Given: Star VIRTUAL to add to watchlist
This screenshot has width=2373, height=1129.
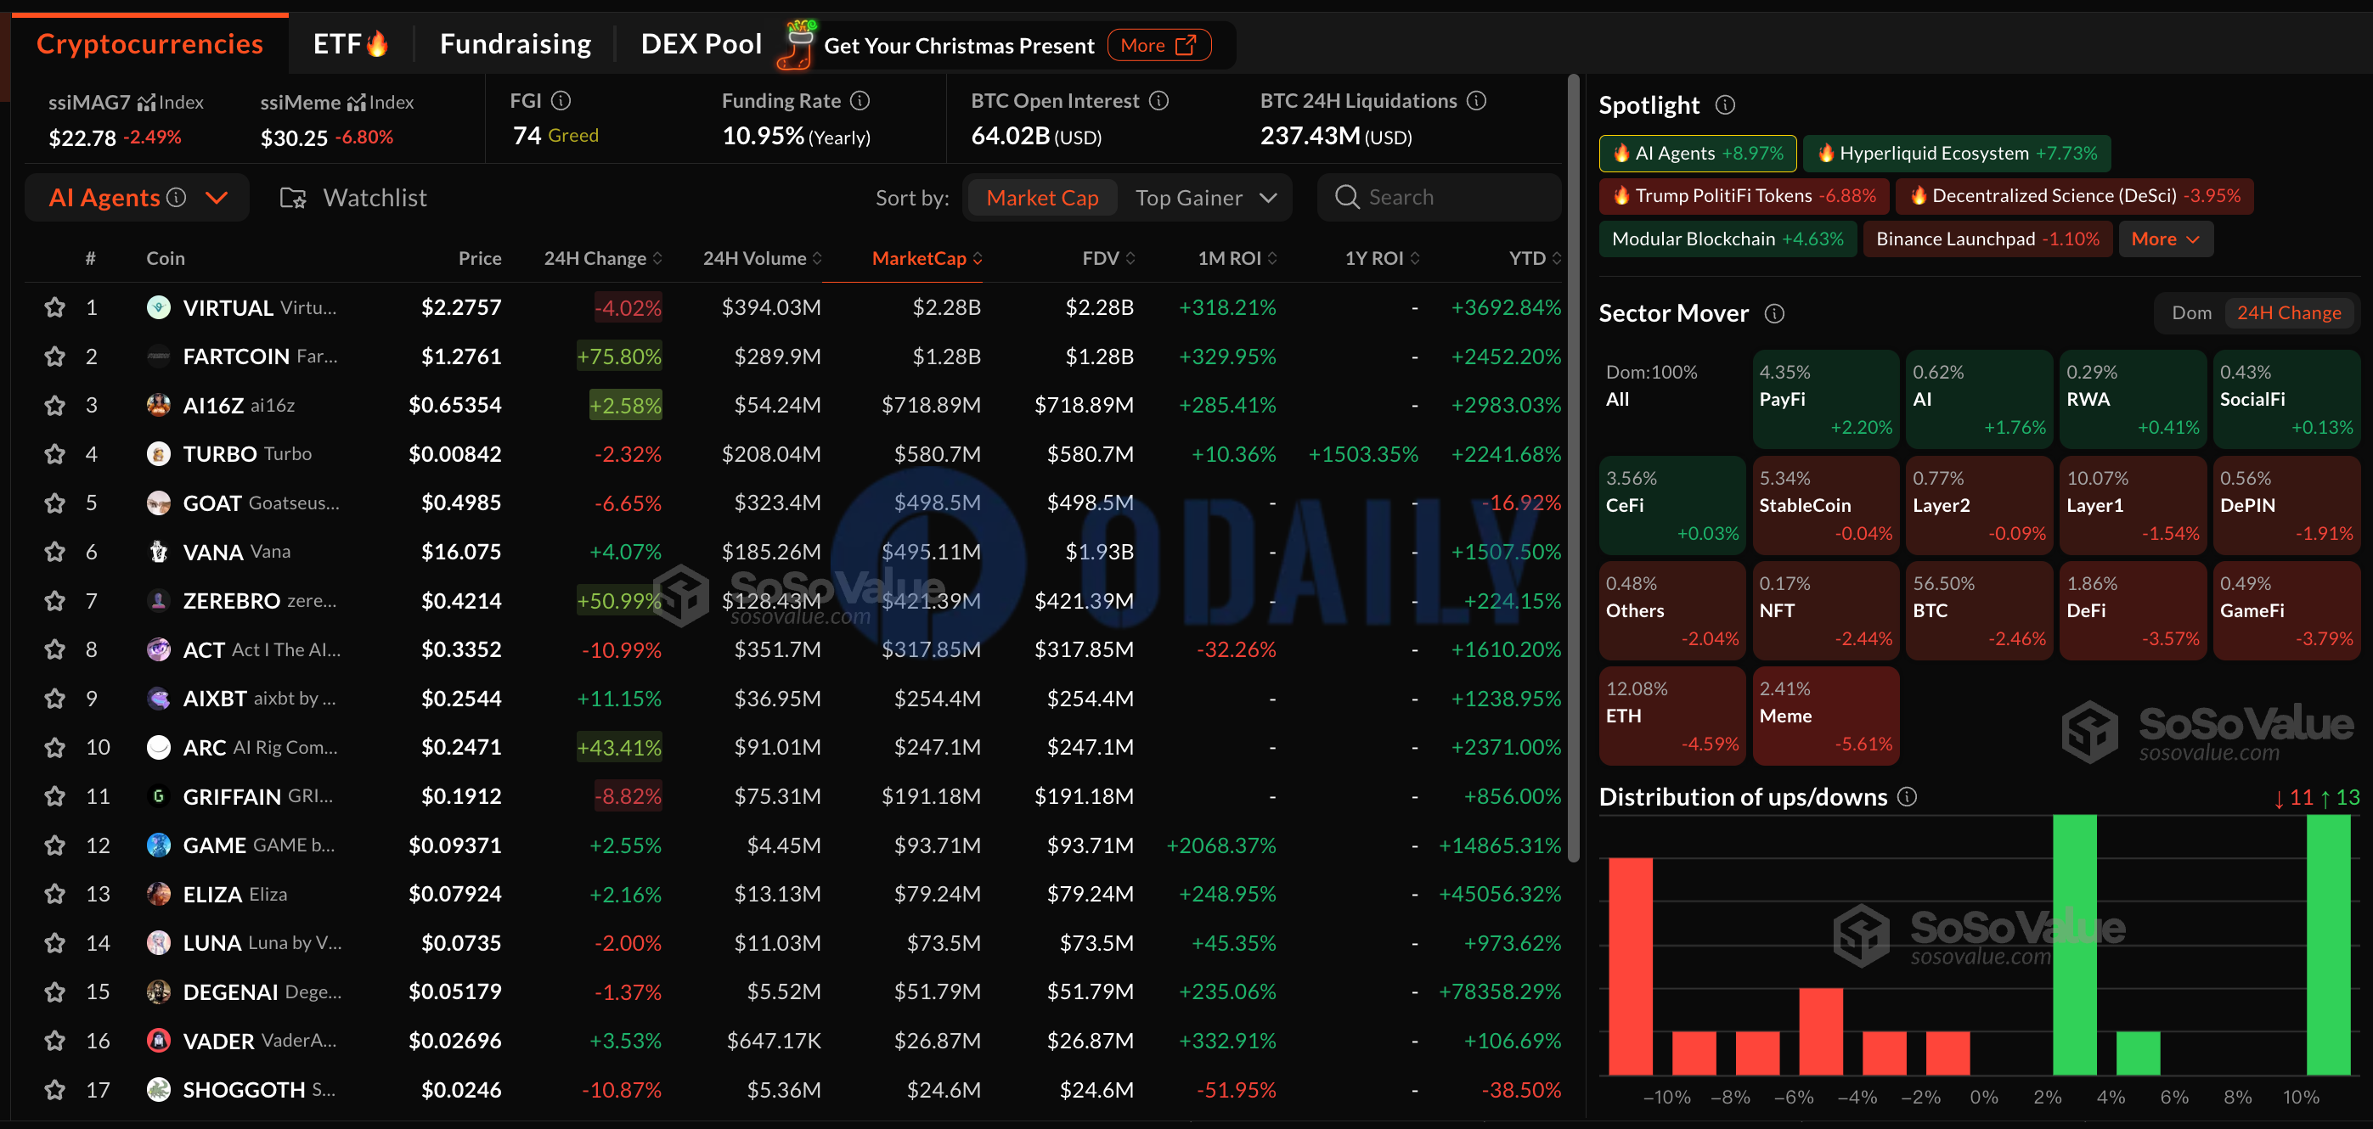Looking at the screenshot, I should click(54, 307).
